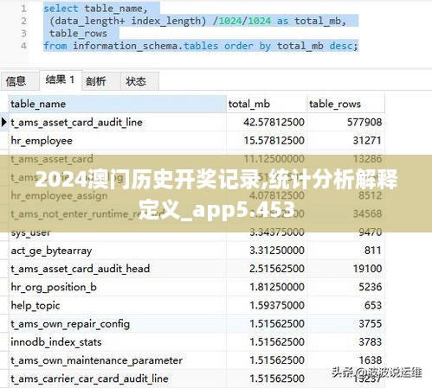Select the hr_org_position_b cell
The height and width of the screenshot is (388, 432).
[117, 287]
